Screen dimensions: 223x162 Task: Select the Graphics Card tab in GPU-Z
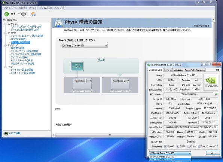pyautogui.click(x=155, y=70)
